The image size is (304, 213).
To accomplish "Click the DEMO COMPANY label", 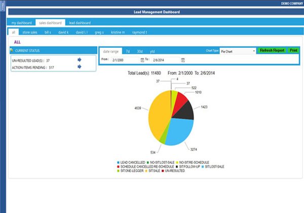I will (292, 4).
